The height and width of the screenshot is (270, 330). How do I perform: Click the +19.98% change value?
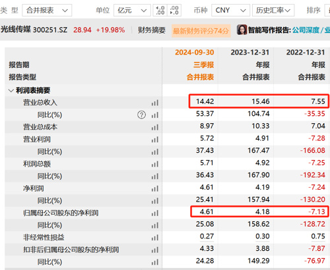tap(110, 30)
